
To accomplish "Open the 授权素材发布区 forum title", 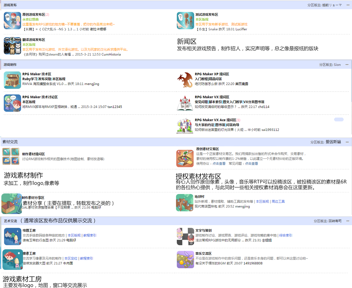I will click(198, 176).
